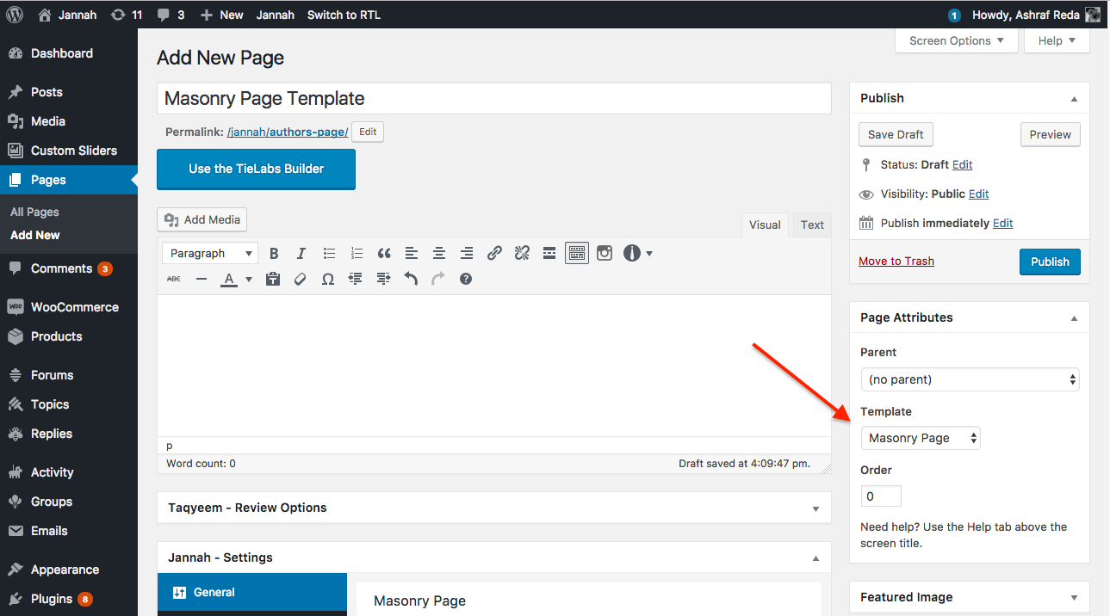The width and height of the screenshot is (1110, 616).
Task: Toggle the toolbar kitchen sink
Action: click(577, 253)
